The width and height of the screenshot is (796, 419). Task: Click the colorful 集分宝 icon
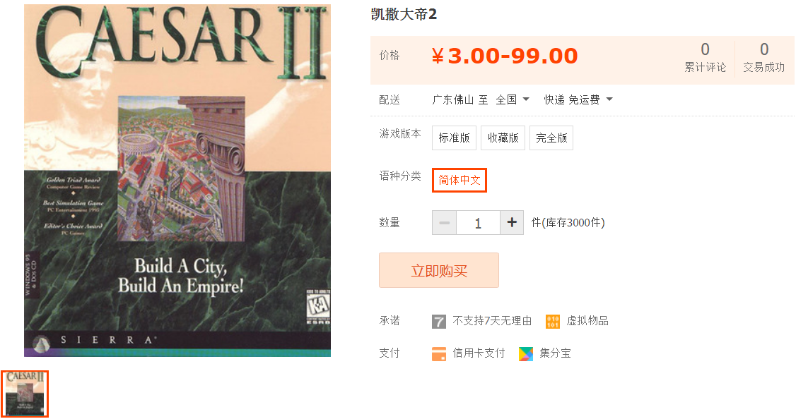[526, 353]
